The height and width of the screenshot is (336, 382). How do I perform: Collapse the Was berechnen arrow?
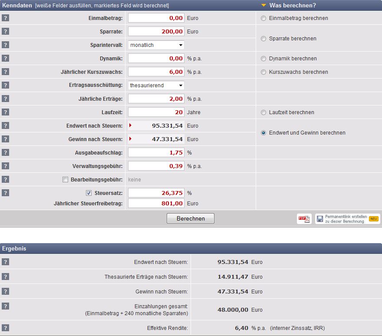[x=263, y=5]
